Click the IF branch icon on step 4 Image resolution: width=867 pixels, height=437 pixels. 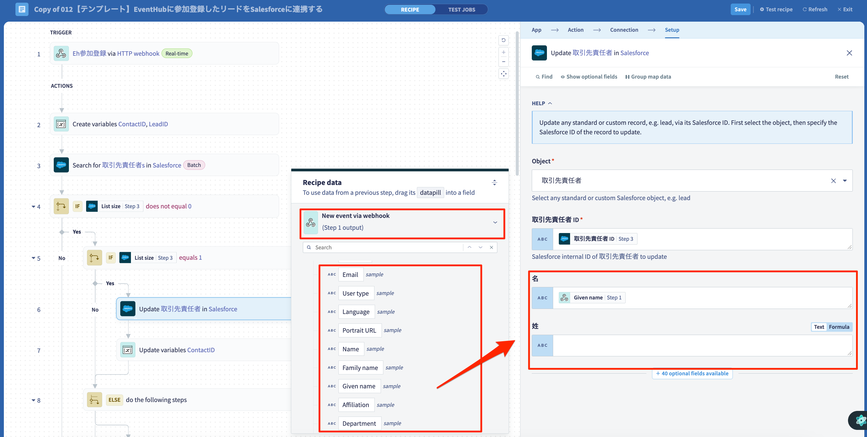(x=61, y=206)
